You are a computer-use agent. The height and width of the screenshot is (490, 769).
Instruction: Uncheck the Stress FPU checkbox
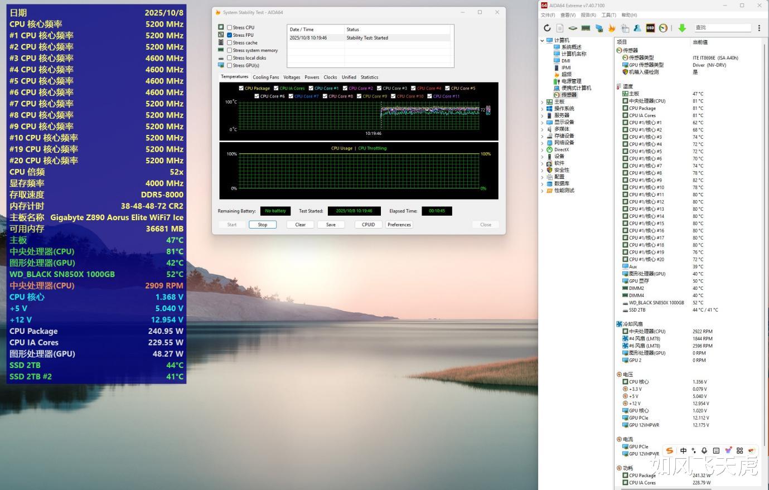click(229, 35)
